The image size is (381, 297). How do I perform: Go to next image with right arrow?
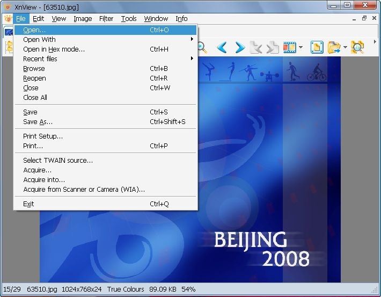point(240,47)
